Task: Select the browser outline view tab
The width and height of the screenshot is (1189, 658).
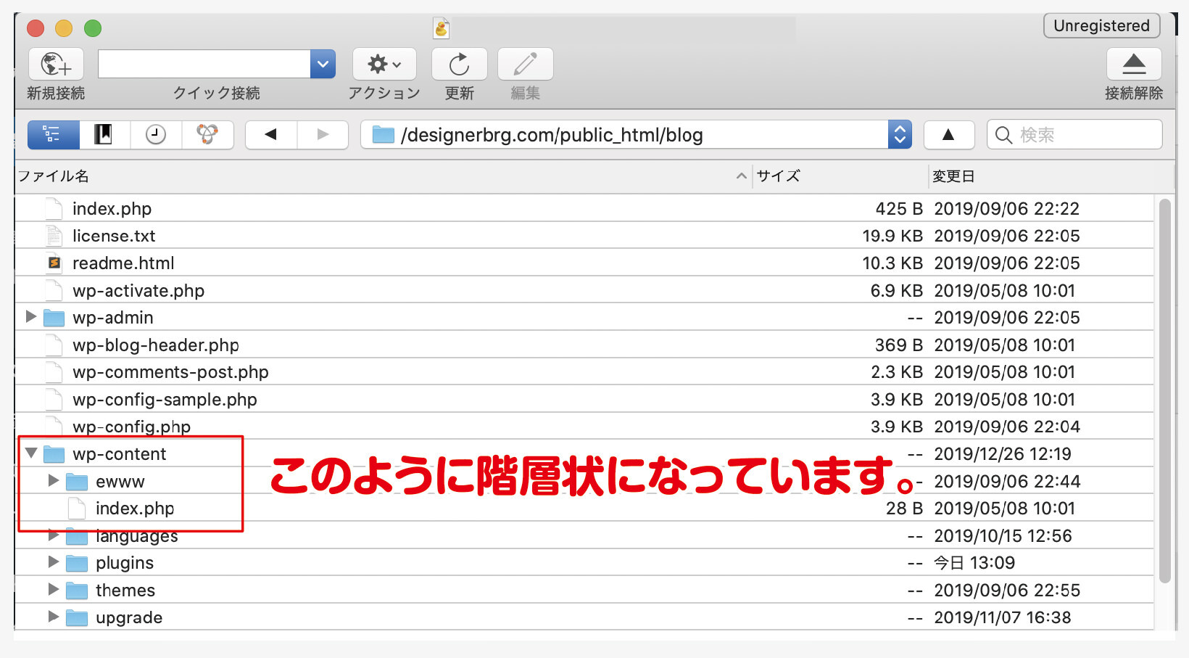Action: point(53,135)
